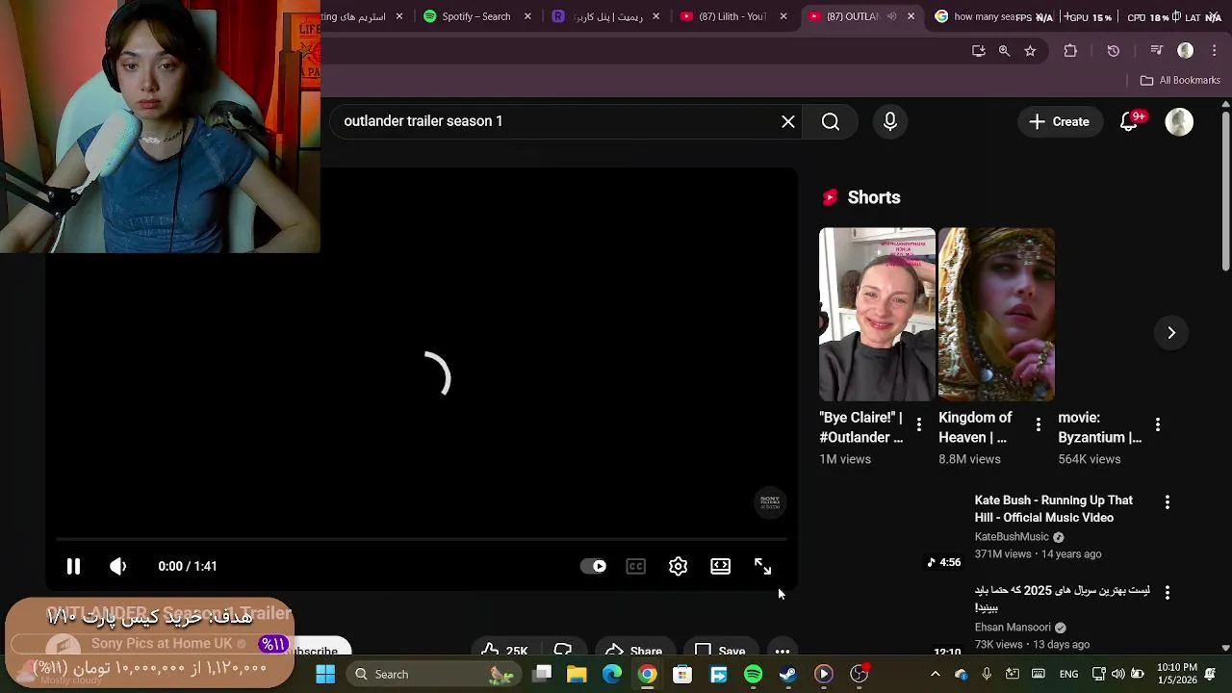
Task: Open options for Kingdom of Heaven short
Action: 1039,424
